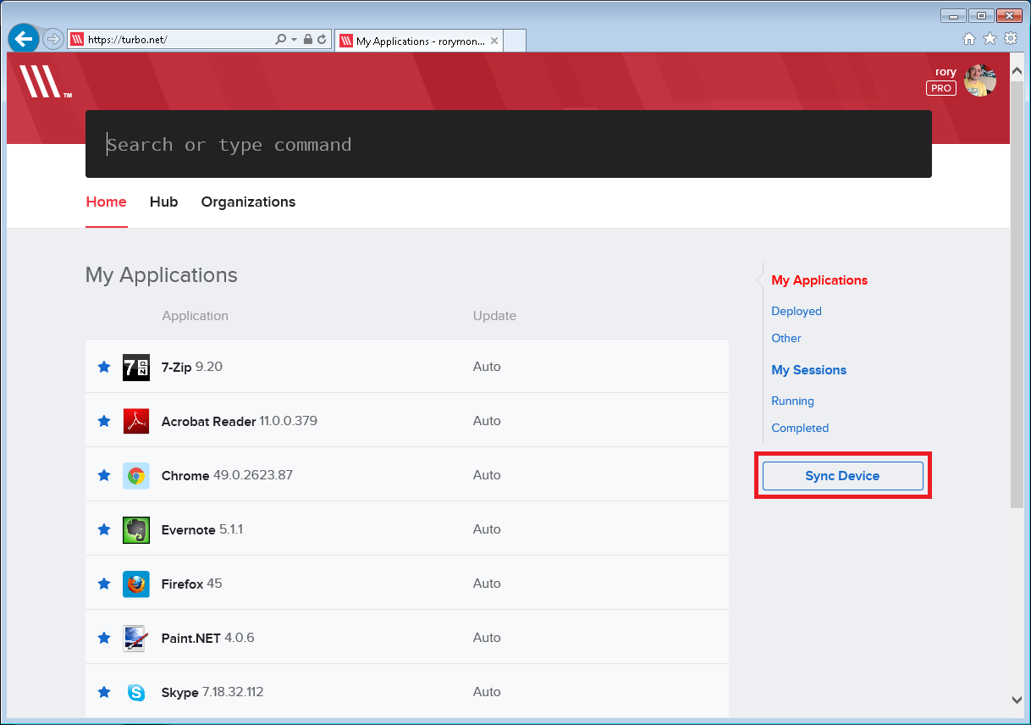Focus the Search or type command field

(508, 144)
